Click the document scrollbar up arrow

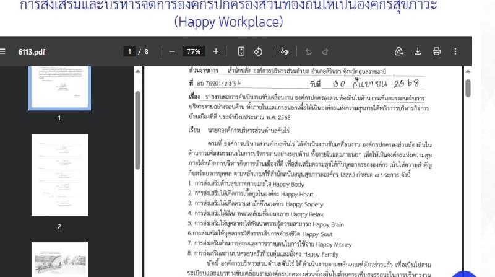tap(468, 71)
